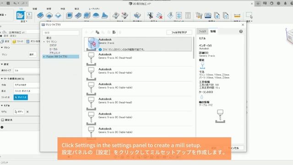
Task: Select Cloud under My Machines
Action: pyautogui.click(x=53, y=45)
